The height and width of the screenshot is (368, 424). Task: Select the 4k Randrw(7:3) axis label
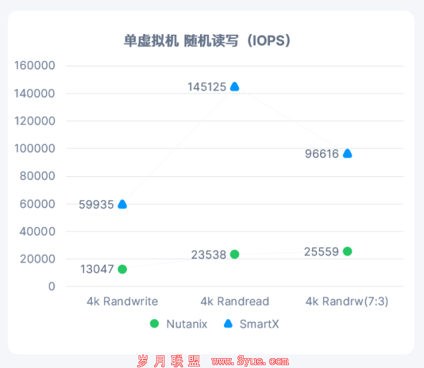pyautogui.click(x=347, y=301)
